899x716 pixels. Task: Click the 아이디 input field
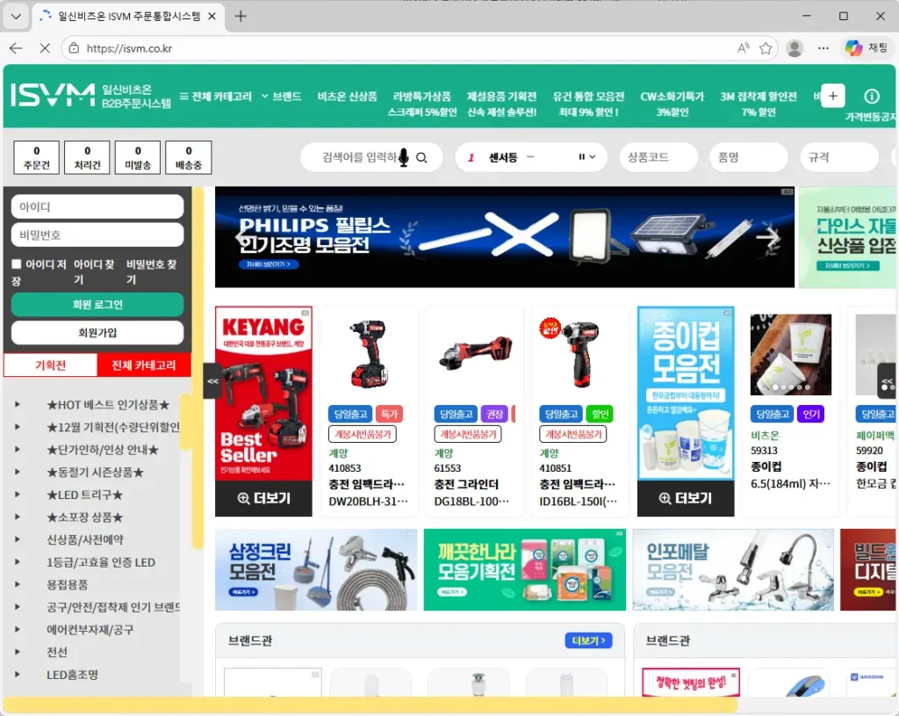pos(97,207)
